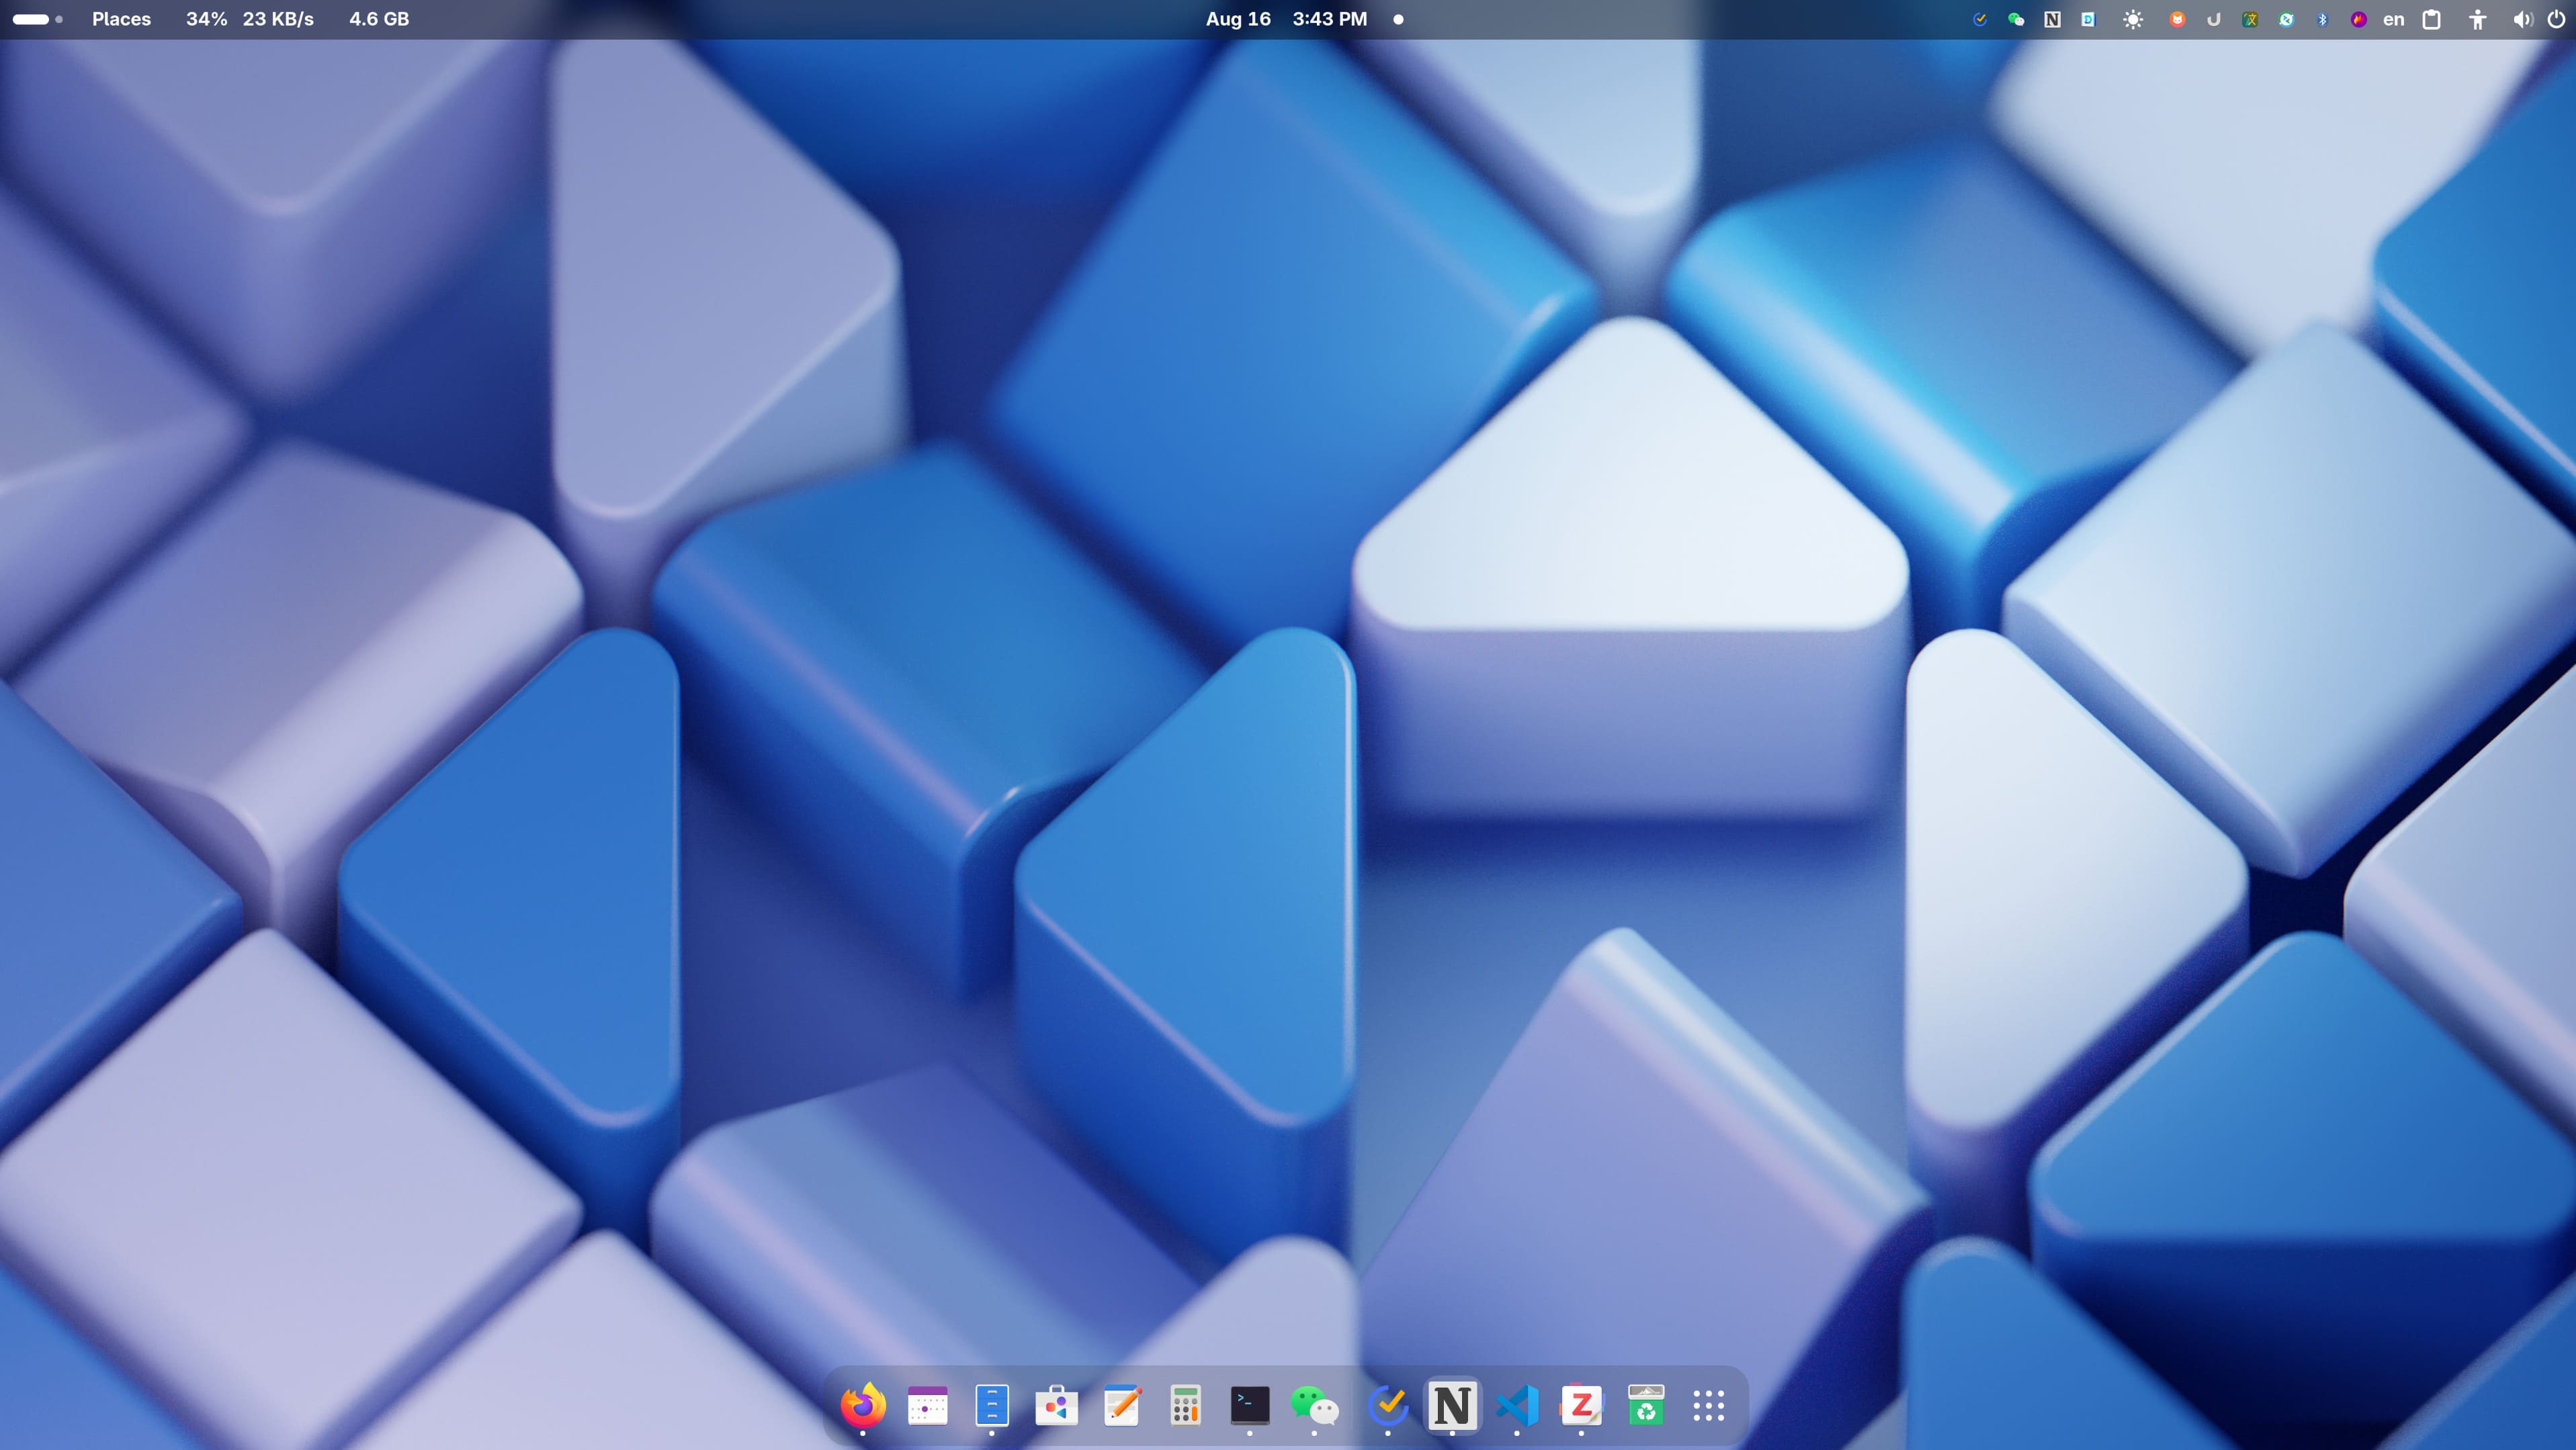Screen dimensions: 2576x1450
Task: Click the Notion tray icon
Action: point(2052,19)
